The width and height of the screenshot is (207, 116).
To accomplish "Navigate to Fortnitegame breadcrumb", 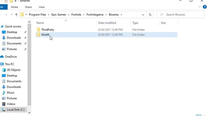I will (x=95, y=15).
